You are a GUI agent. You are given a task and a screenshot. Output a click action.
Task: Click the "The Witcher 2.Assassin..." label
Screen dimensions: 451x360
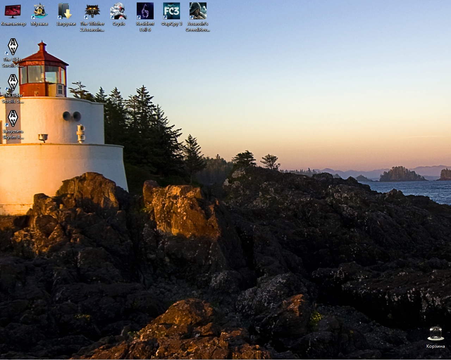point(92,26)
